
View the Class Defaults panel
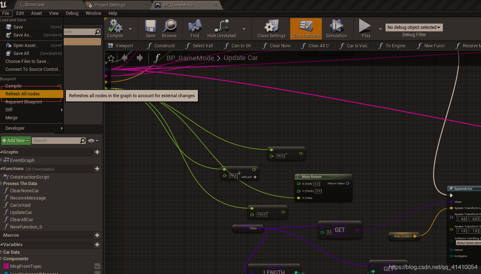pos(306,29)
